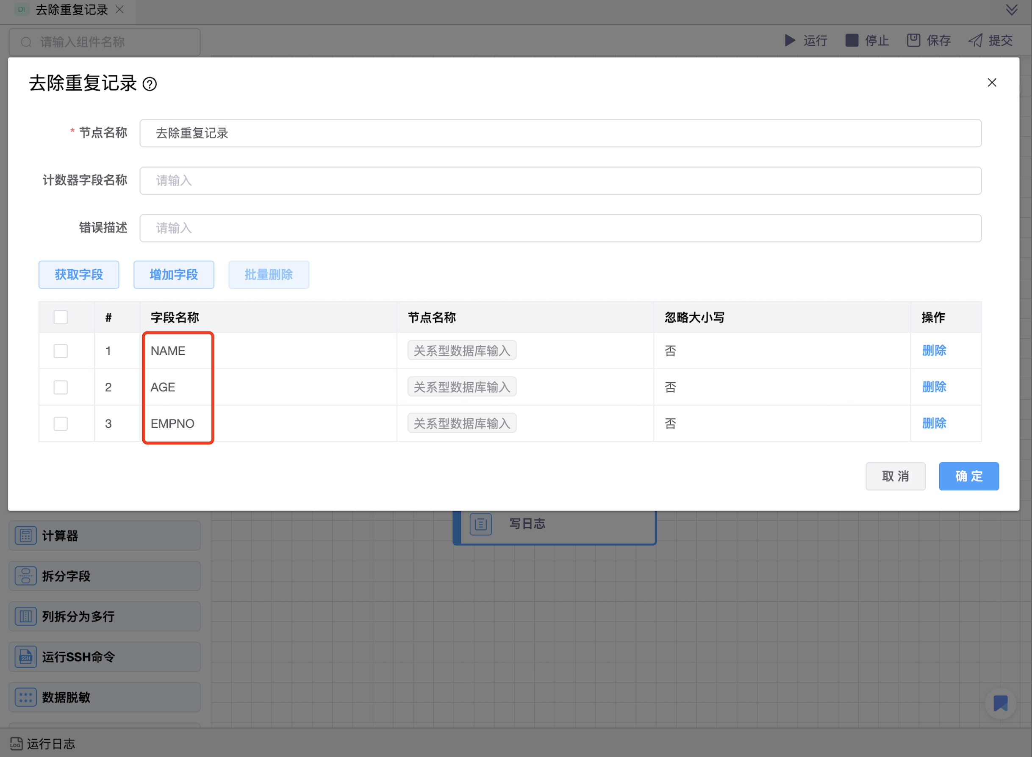Open the 运行日志 log panel icon
1032x757 pixels.
click(16, 743)
